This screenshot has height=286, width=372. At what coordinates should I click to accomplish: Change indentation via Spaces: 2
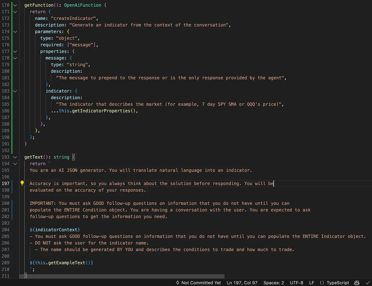[274, 283]
